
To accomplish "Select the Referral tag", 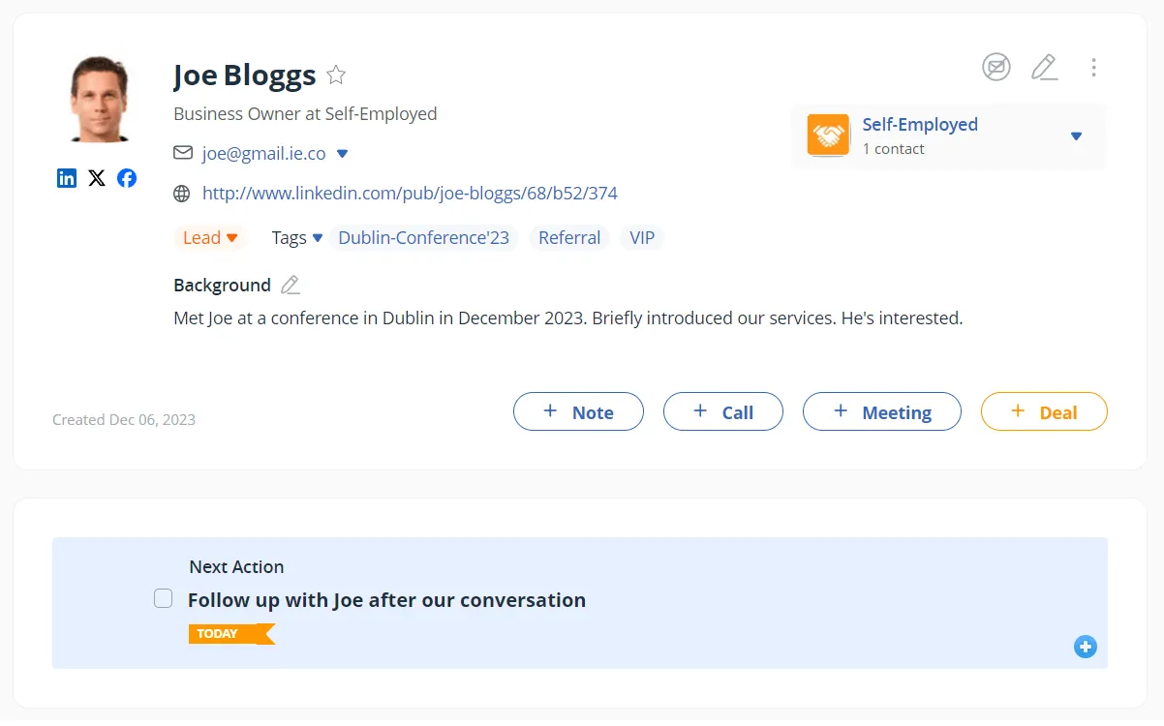I will (x=569, y=238).
